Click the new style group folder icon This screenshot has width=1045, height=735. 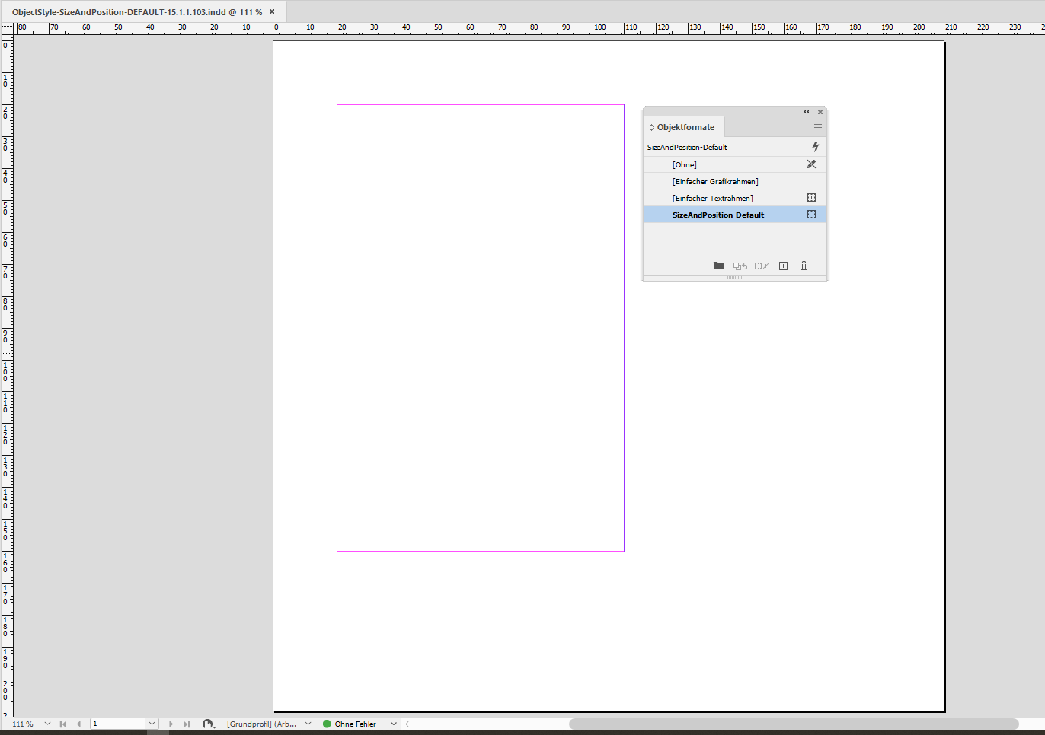click(x=718, y=266)
